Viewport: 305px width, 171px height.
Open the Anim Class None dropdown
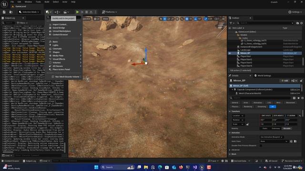[274, 142]
